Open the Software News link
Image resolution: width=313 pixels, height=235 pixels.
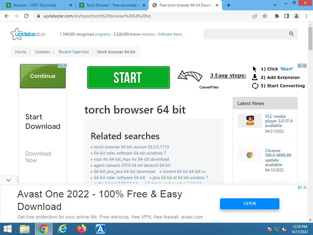tap(170, 34)
